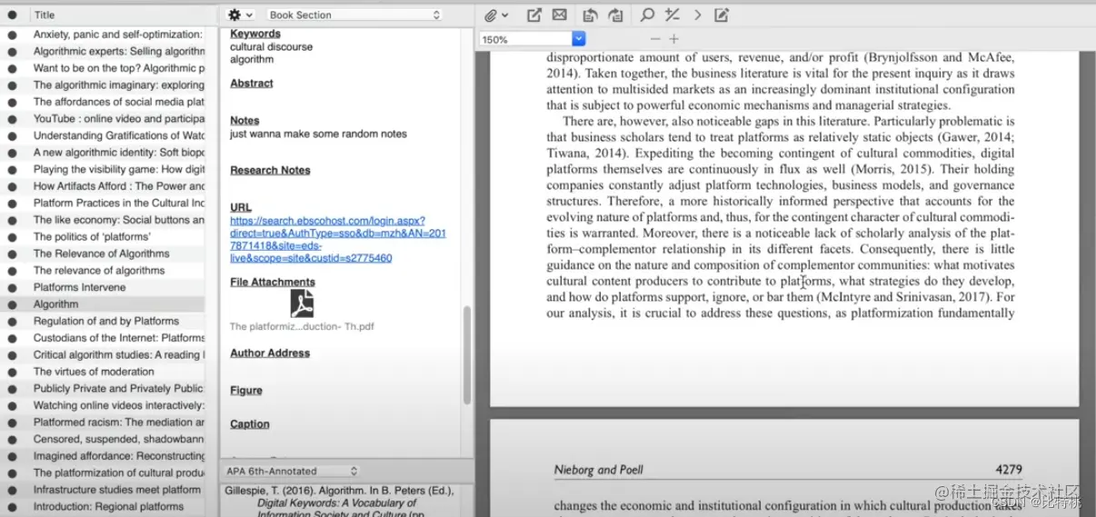The height and width of the screenshot is (517, 1096).
Task: Click the 'cultural discourse' keyword text
Action: (x=271, y=46)
